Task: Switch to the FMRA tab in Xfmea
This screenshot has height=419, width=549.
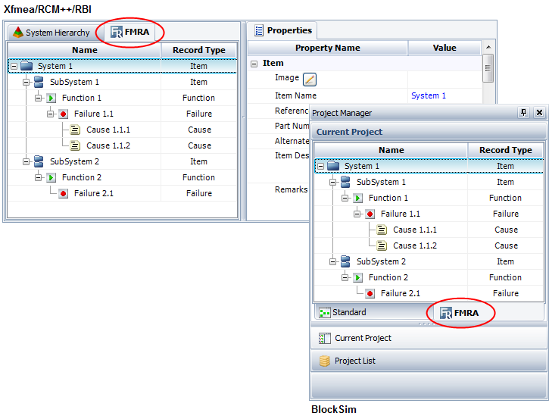Action: click(x=131, y=33)
